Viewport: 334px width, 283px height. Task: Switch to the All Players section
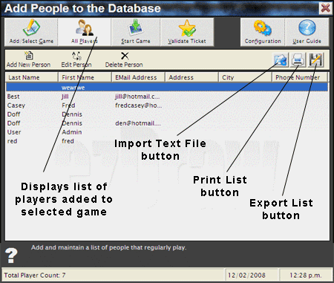coord(85,32)
